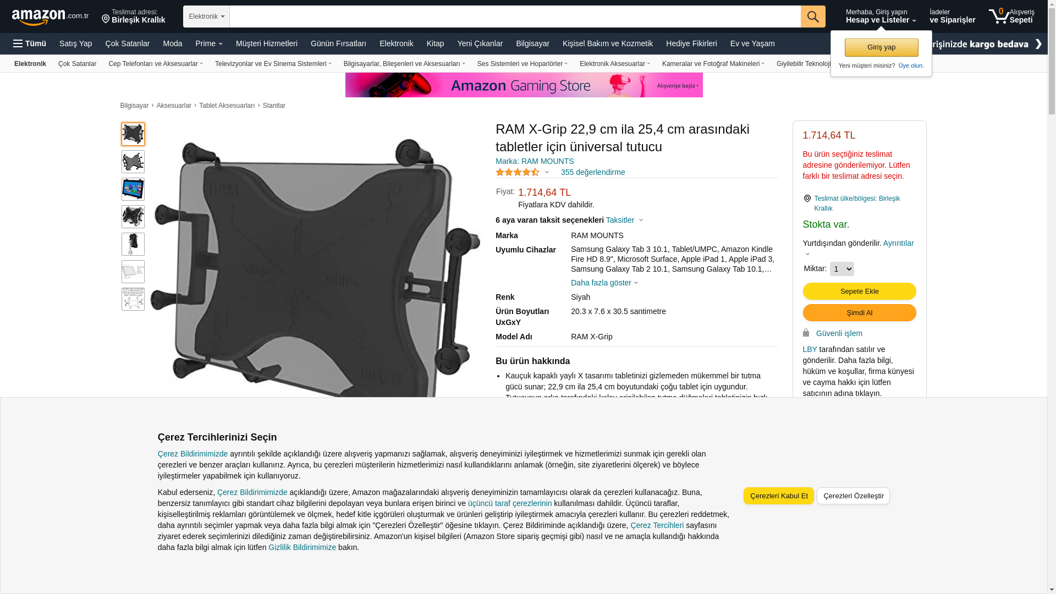Image resolution: width=1056 pixels, height=594 pixels.
Task: Accept cookies with Çerezleri Kabul Et
Action: pos(779,496)
